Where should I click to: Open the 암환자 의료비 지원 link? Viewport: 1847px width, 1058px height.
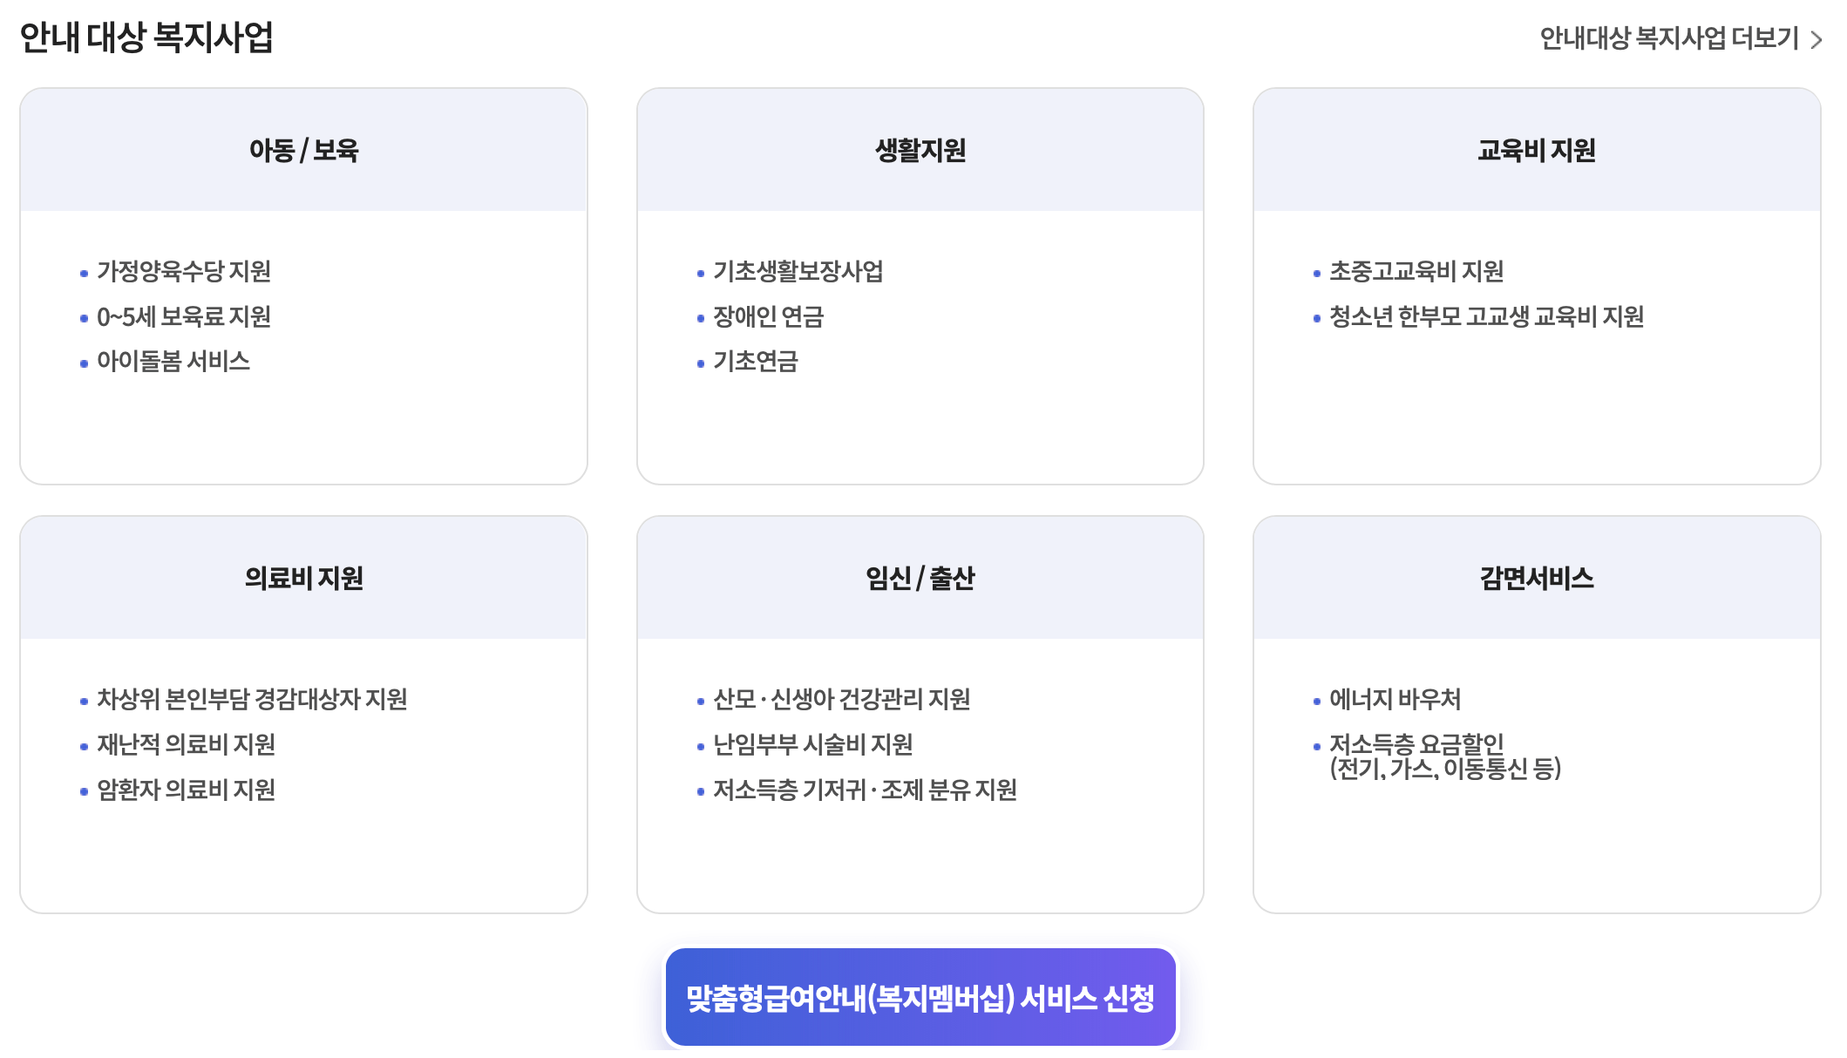186,790
